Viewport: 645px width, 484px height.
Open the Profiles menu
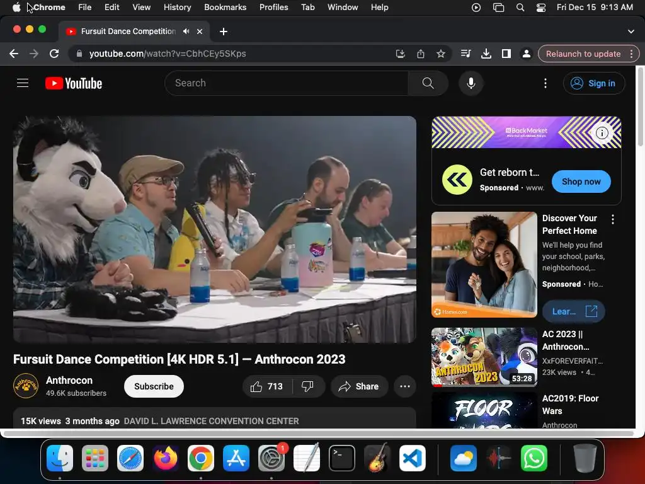pyautogui.click(x=273, y=8)
